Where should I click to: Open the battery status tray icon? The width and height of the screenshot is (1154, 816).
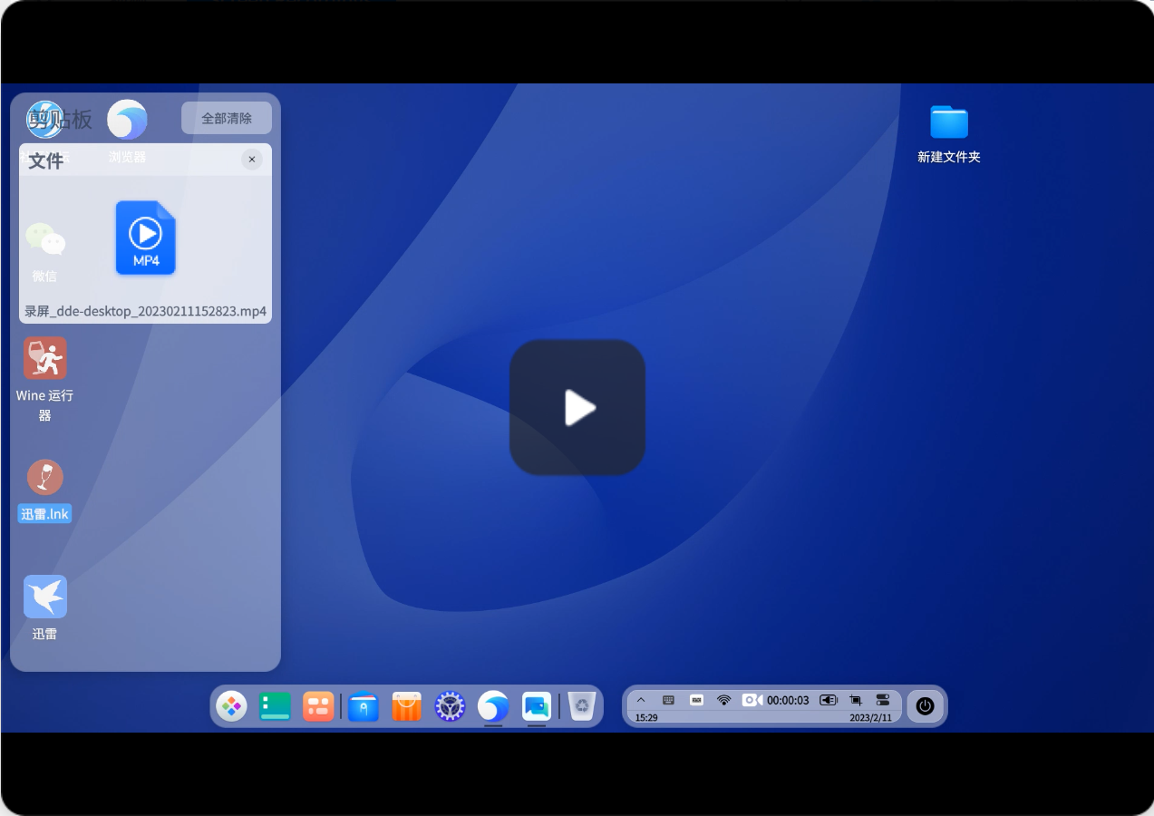coord(829,700)
